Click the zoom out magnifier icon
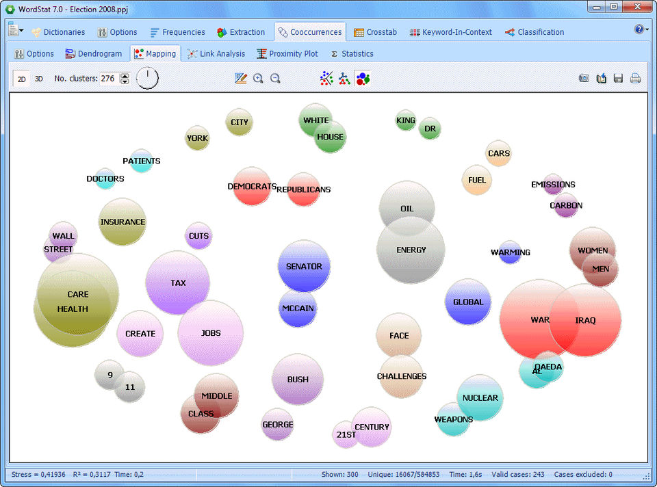The image size is (657, 487). click(x=275, y=78)
